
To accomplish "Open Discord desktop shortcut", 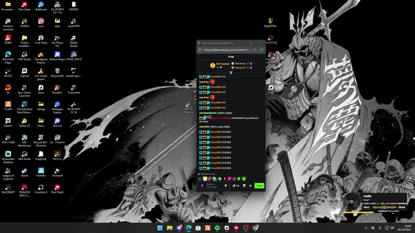I will 57,123.
